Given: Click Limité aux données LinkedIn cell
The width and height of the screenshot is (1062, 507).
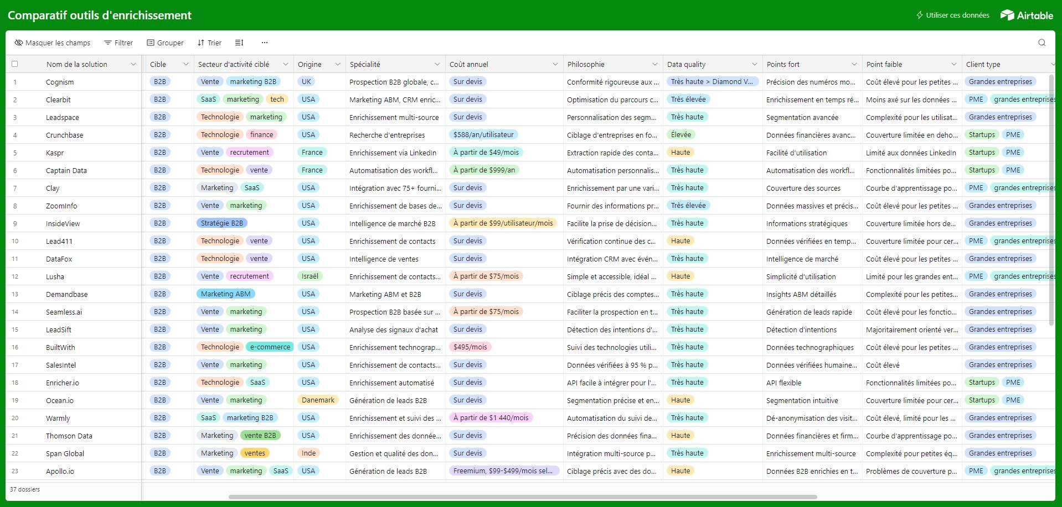Looking at the screenshot, I should 911,153.
